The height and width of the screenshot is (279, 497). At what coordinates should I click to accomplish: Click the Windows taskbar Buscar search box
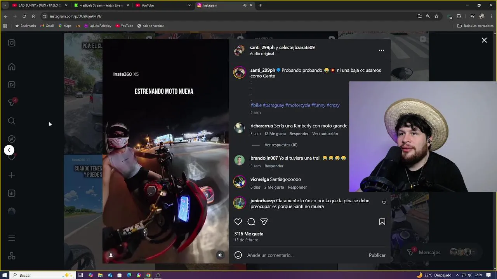pyautogui.click(x=42, y=275)
